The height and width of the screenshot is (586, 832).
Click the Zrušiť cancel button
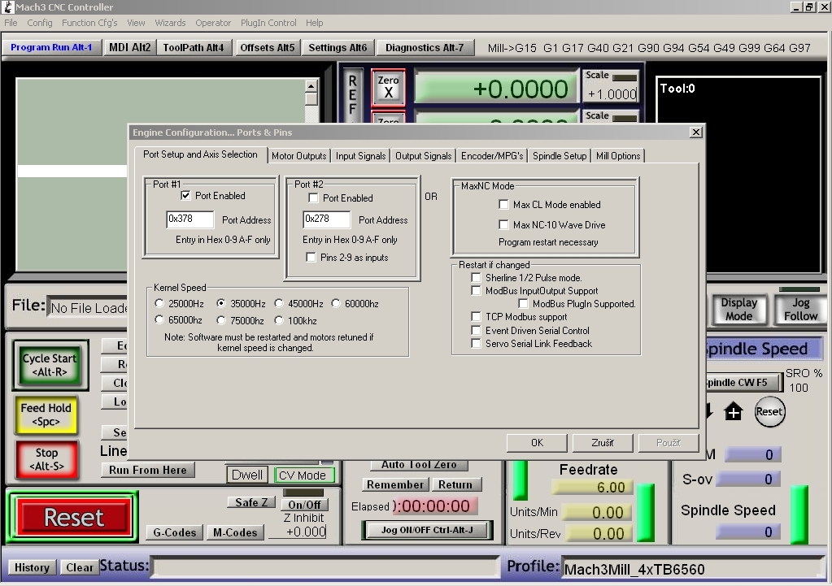point(603,443)
